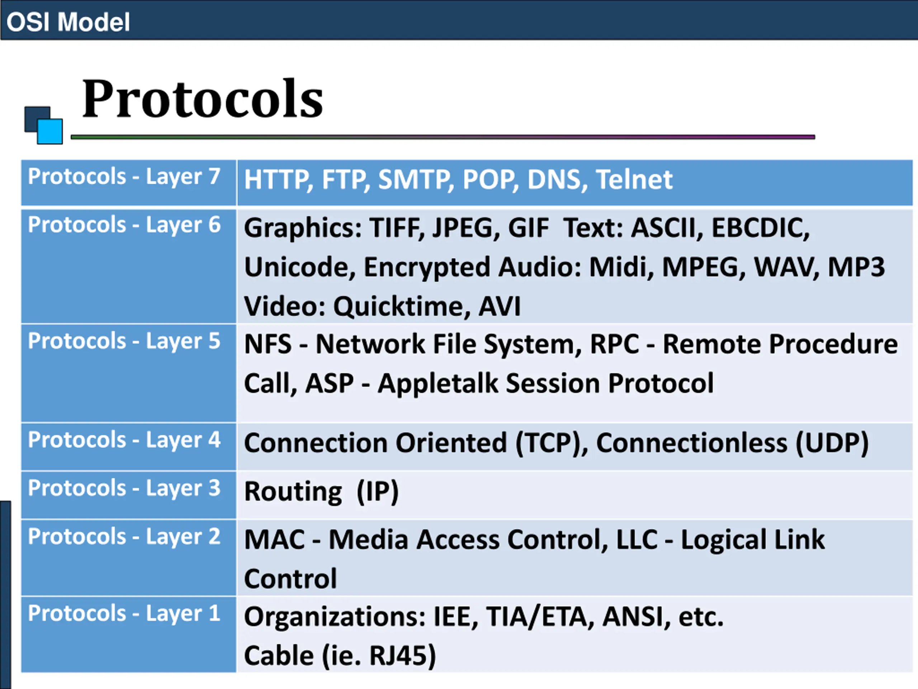
Task: Click the Graphics: TIFF, JPEG, GIF text
Action: coord(396,228)
